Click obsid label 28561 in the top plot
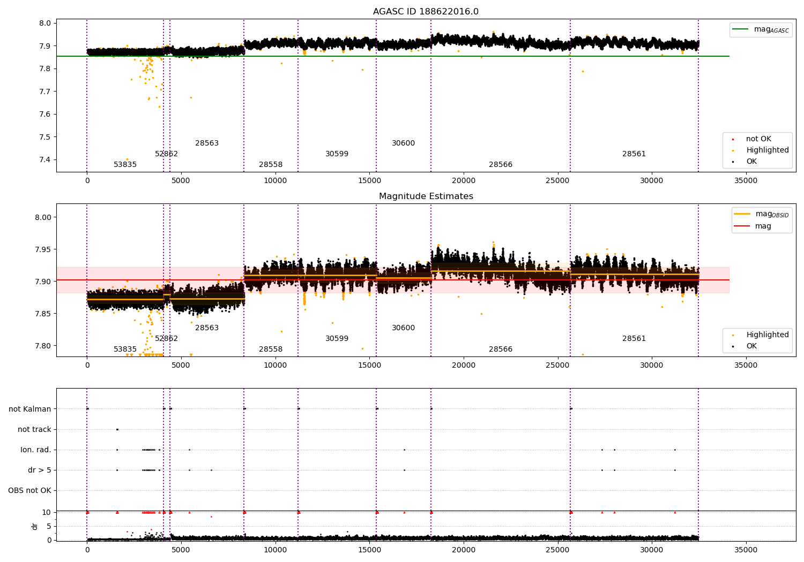This screenshot has width=804, height=562. (x=634, y=154)
